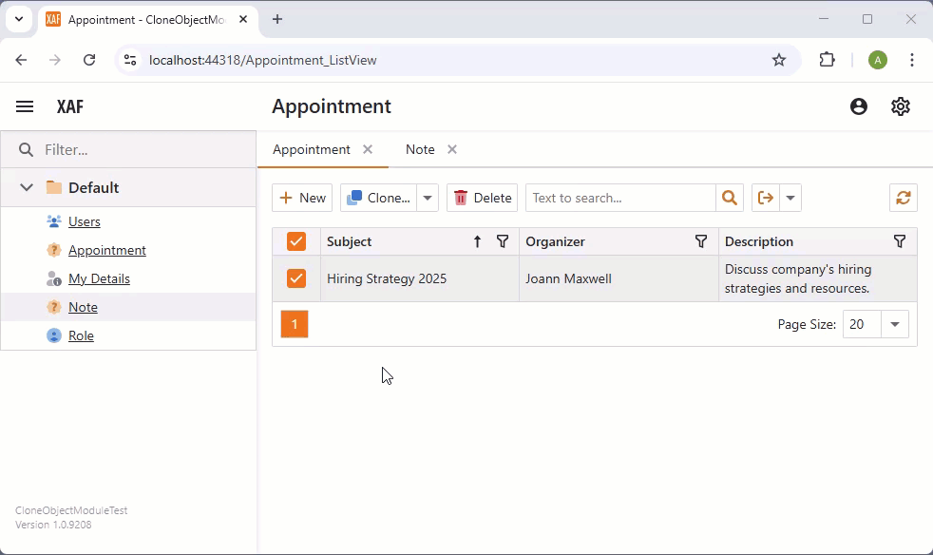Open the Role navigation link

(x=82, y=335)
